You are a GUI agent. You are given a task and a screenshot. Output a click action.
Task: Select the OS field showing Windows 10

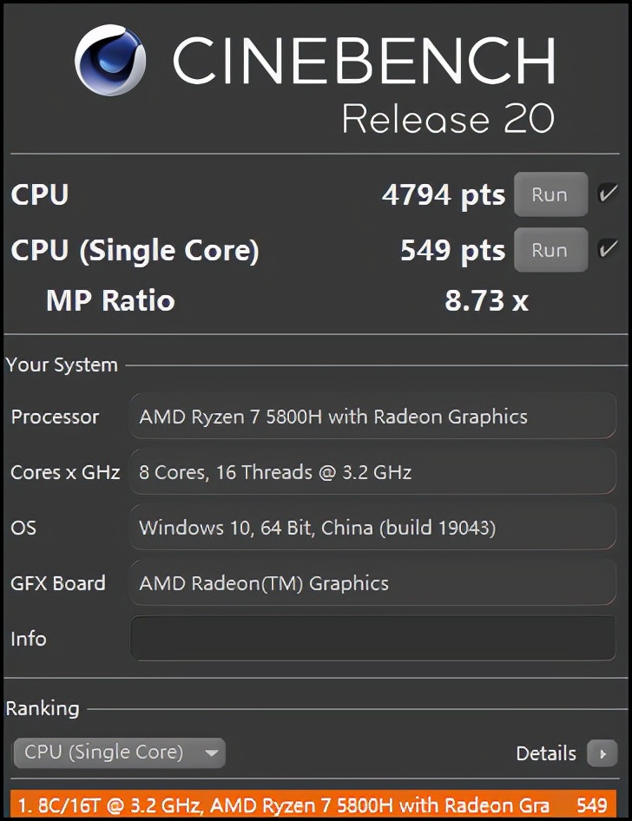click(372, 528)
